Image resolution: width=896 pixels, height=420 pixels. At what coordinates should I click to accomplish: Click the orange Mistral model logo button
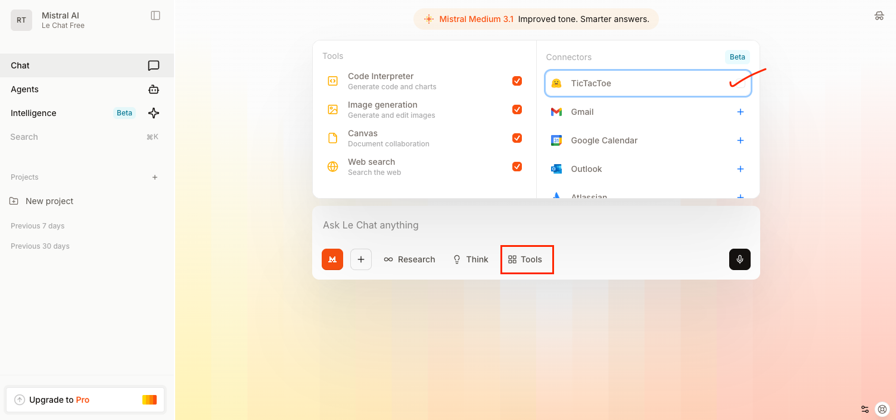pos(332,259)
